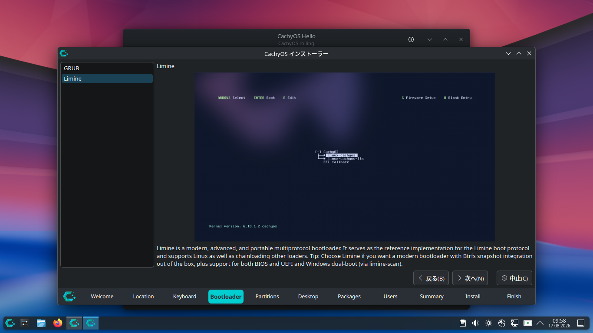Open the wired network tray icon
Screen dimensions: 593x333
pos(515,323)
